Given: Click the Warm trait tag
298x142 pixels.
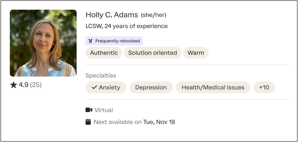Looking at the screenshot, I should point(196,53).
